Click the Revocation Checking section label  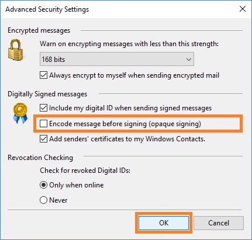[40, 157]
